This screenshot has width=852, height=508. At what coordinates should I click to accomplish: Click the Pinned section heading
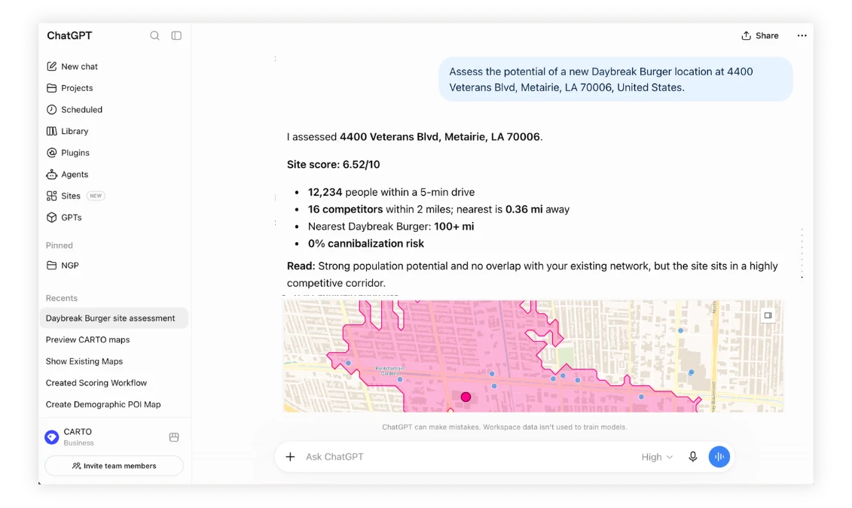60,245
